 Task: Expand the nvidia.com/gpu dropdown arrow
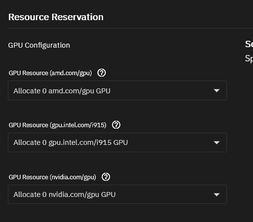point(217,194)
